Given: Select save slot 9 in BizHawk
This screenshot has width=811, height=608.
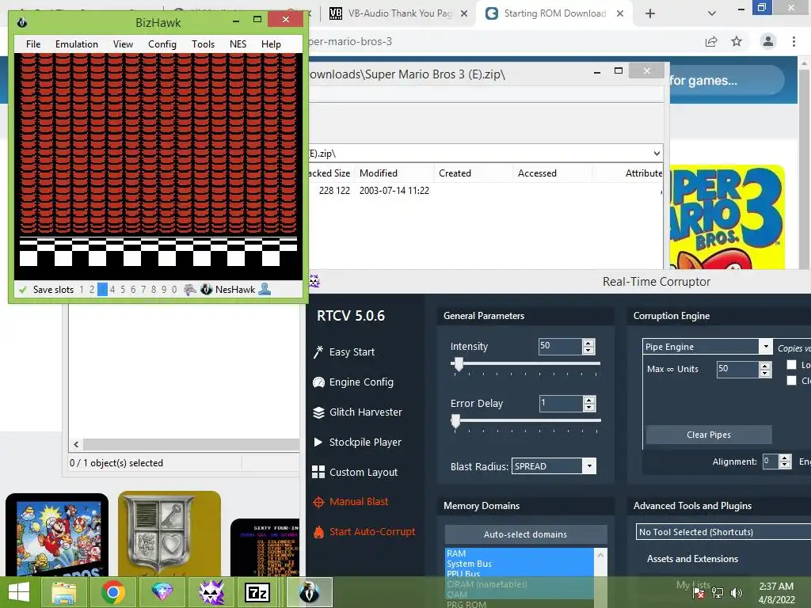Looking at the screenshot, I should tap(164, 290).
